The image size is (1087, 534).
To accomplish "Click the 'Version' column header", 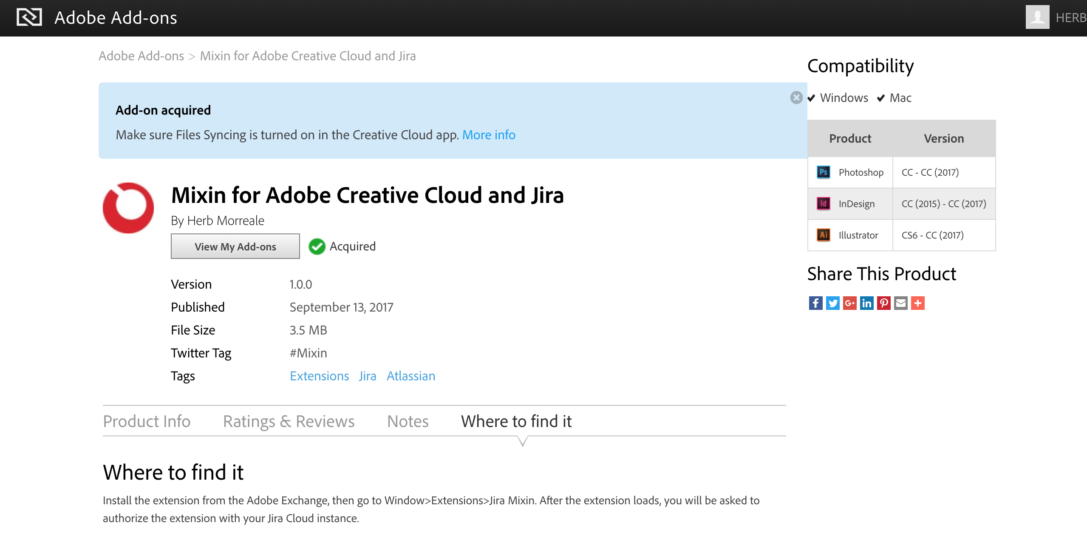I will coord(944,138).
